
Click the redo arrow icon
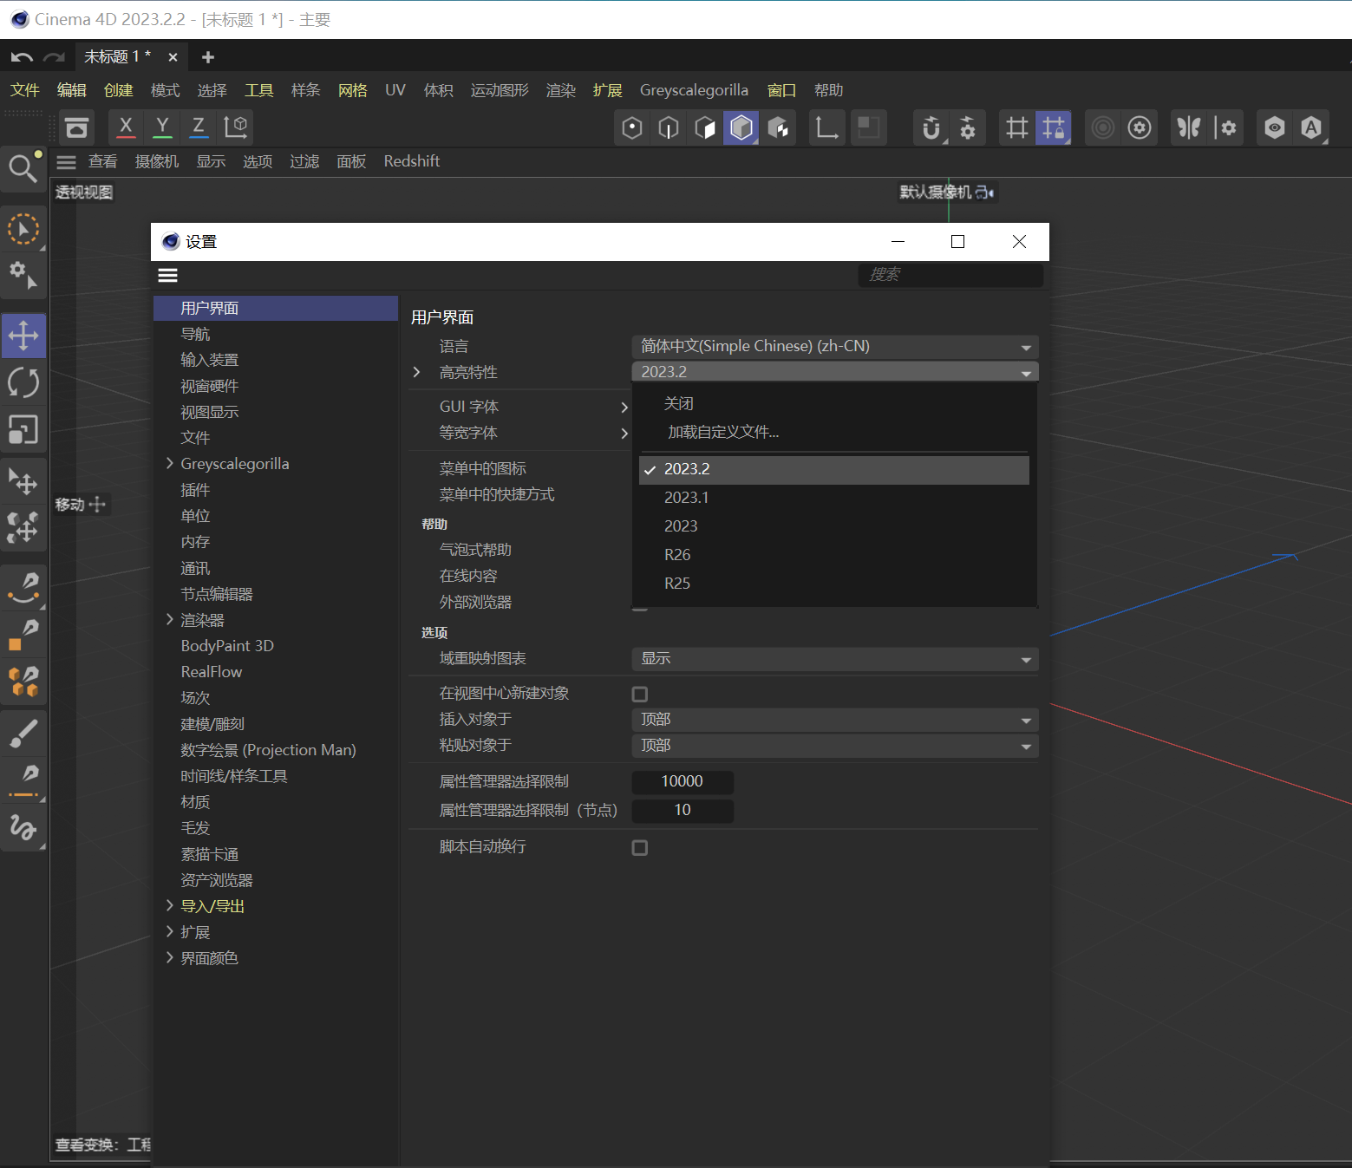[x=55, y=57]
